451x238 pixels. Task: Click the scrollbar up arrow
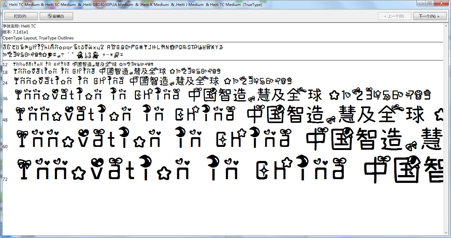click(x=446, y=26)
